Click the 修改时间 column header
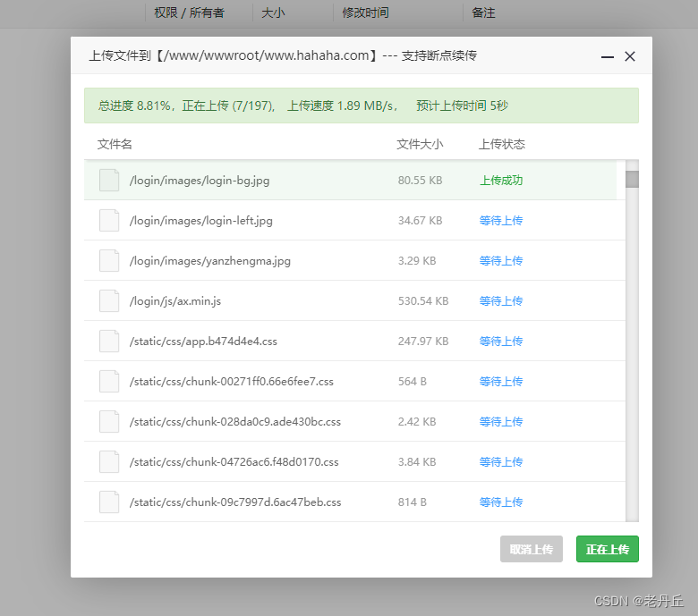This screenshot has height=616, width=698. (365, 13)
